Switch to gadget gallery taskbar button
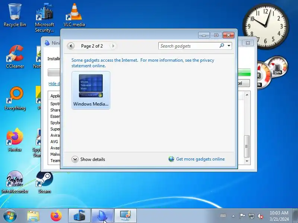The image size is (298, 223). coord(126,216)
